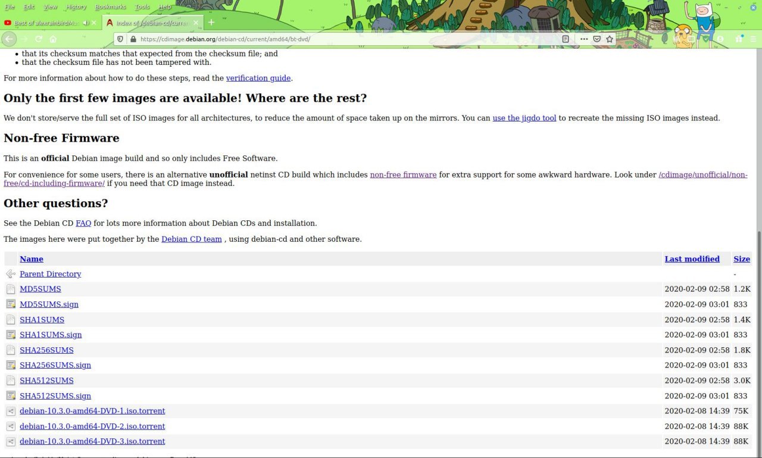This screenshot has height=458, width=762.
Task: Open the SHA256SUMS link
Action: click(x=46, y=350)
